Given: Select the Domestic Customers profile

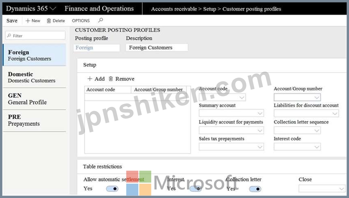Looking at the screenshot, I should tap(35, 77).
